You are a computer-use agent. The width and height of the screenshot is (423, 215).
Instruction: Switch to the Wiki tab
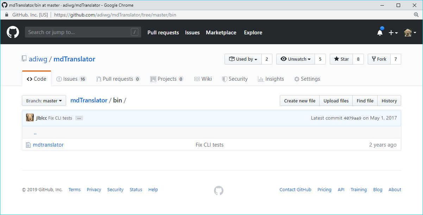[x=203, y=79]
